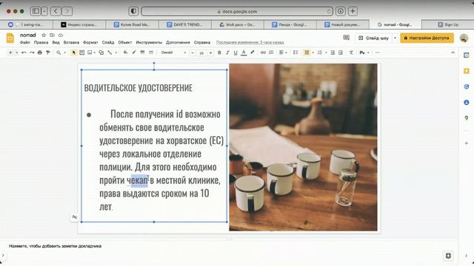Image resolution: width=474 pixels, height=266 pixels.
Task: Insert an image from the toolbar
Action: coord(90,52)
